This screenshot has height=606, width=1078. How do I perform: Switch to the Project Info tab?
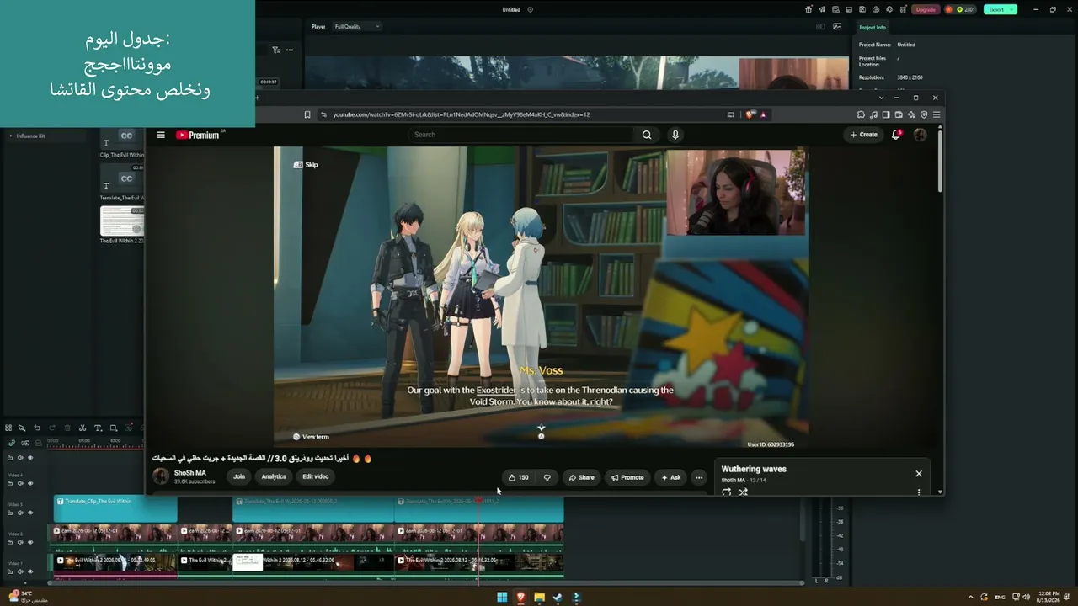tap(873, 27)
